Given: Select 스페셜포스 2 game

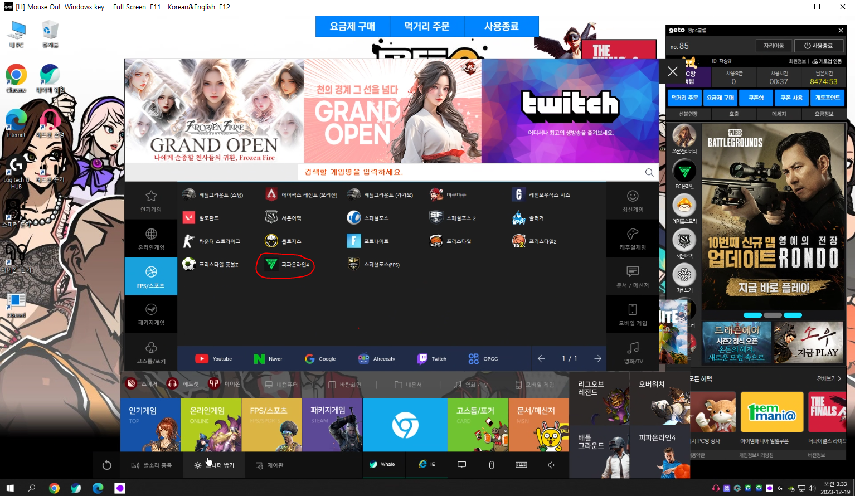Looking at the screenshot, I should tap(453, 218).
